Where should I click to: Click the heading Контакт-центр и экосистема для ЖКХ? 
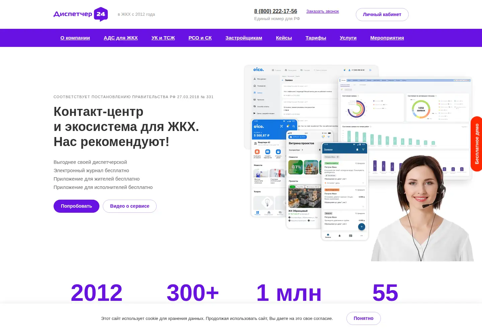pos(126,127)
